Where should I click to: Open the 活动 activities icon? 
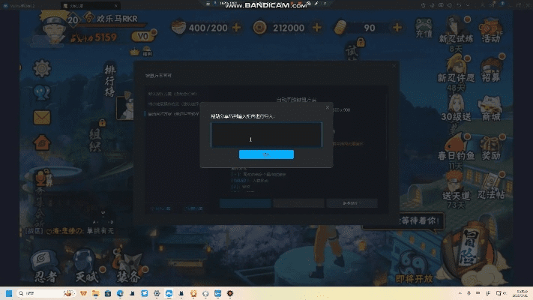pyautogui.click(x=491, y=30)
